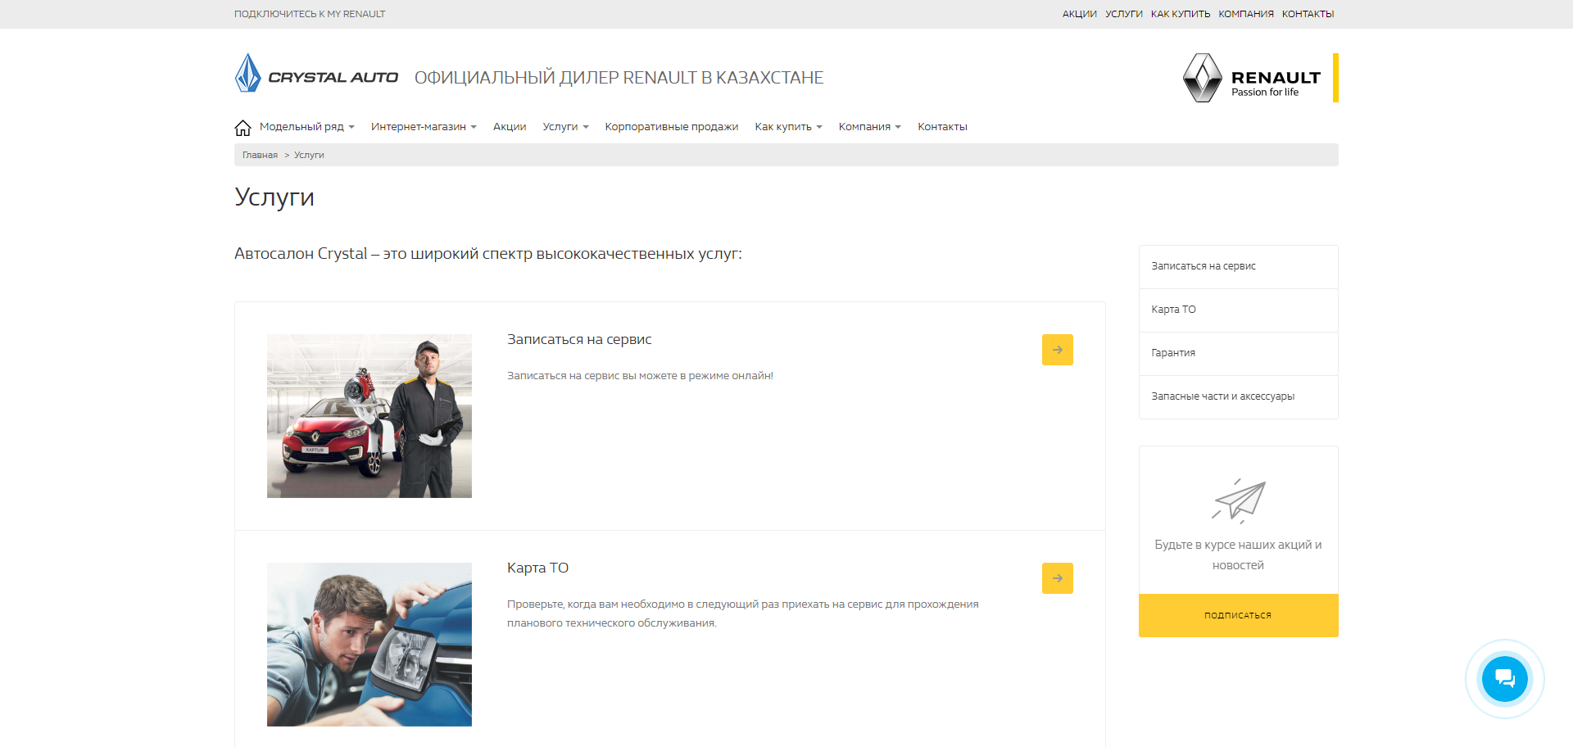1573x747 pixels.
Task: Click КОМПАНИЯ in the top bar
Action: 1245,14
